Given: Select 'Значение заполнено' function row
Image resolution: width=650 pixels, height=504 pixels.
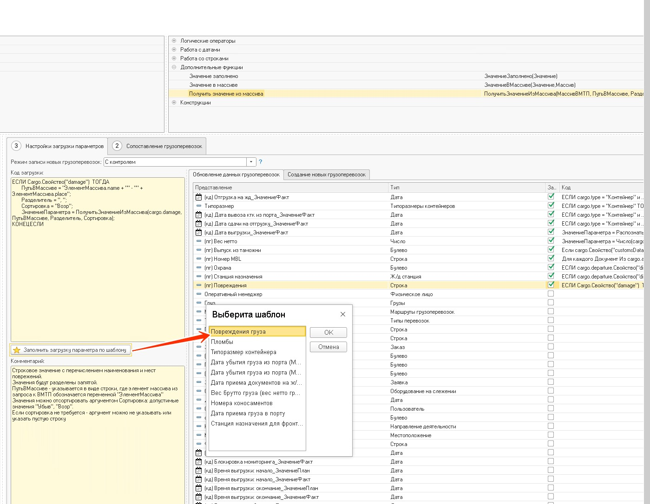Looking at the screenshot, I should (x=407, y=76).
